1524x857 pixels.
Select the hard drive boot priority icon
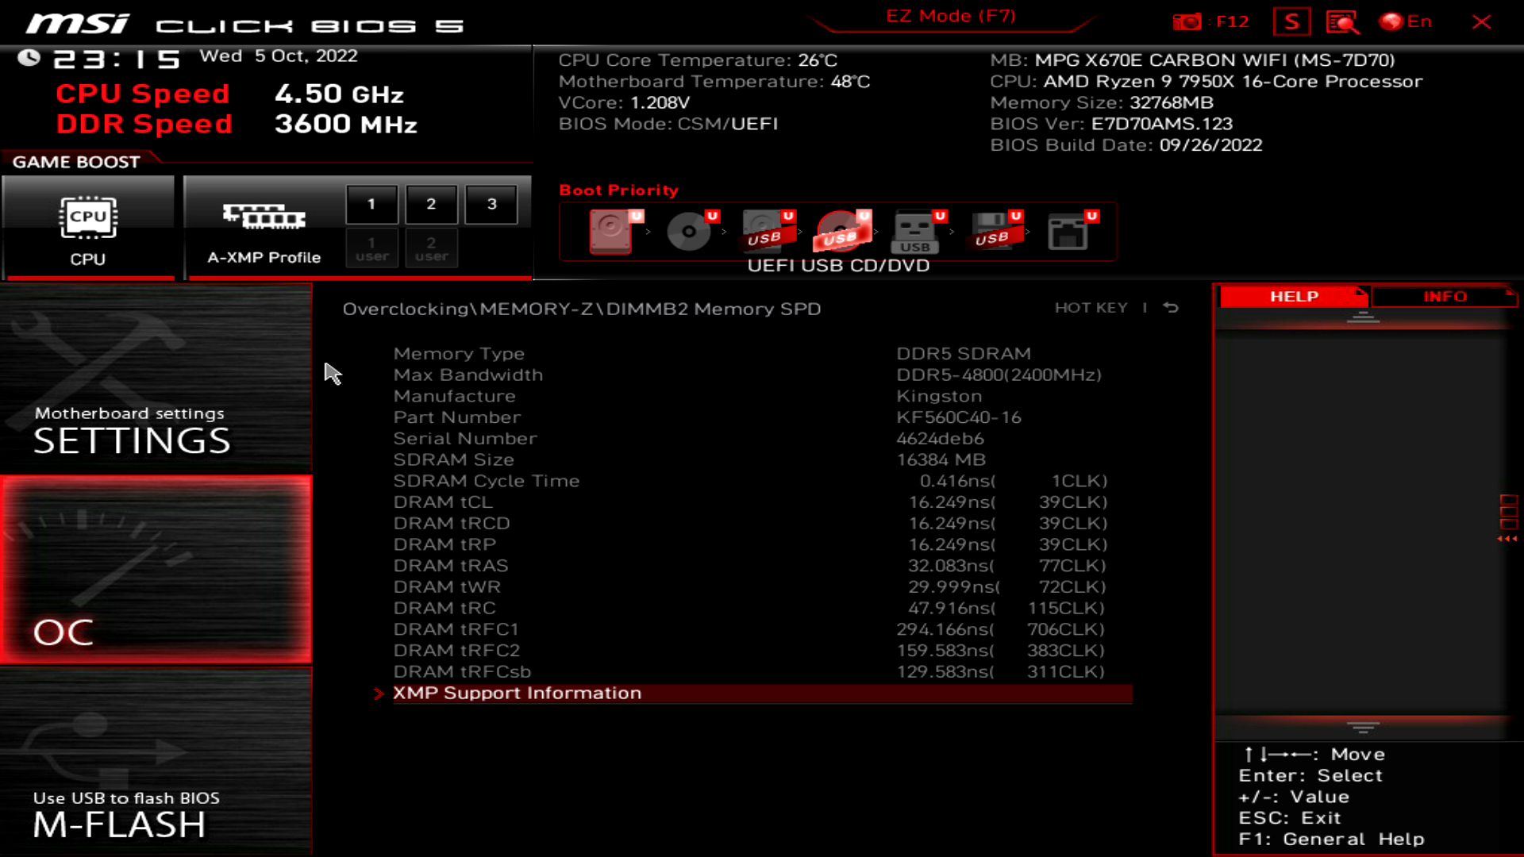click(x=611, y=231)
